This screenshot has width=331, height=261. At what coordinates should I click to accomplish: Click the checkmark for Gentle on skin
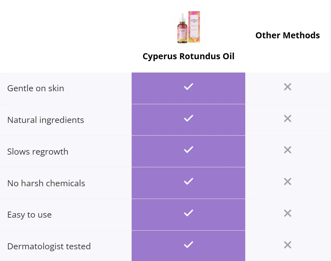(x=189, y=87)
